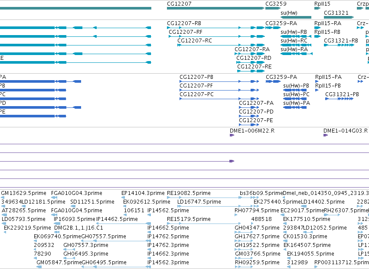Select protein CG12207-PB label

coord(196,77)
